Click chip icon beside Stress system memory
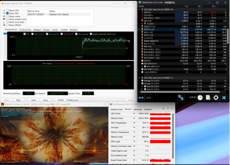Screen dimensions: 230x165 pos(4,19)
